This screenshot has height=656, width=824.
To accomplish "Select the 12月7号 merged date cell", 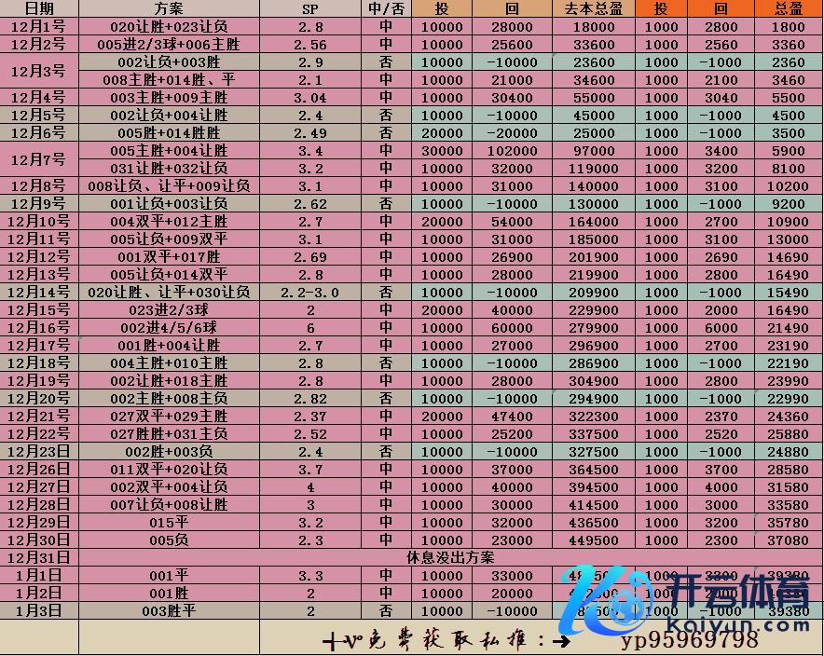I will click(39, 159).
